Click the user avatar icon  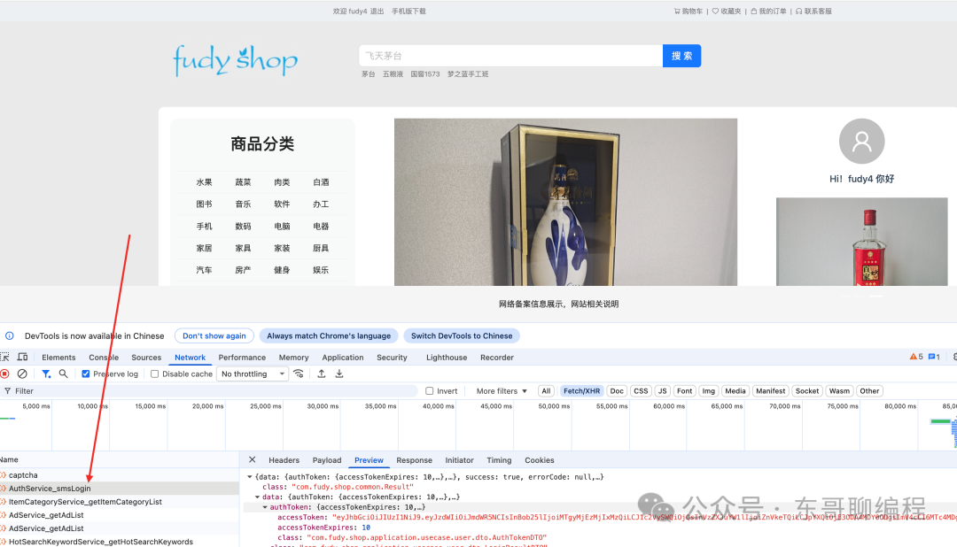point(861,141)
